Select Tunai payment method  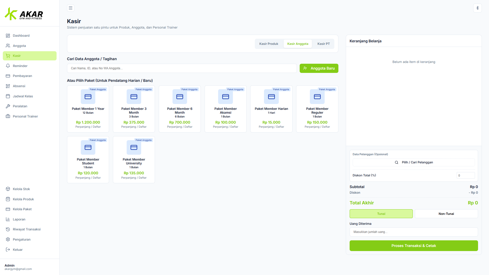(x=381, y=214)
